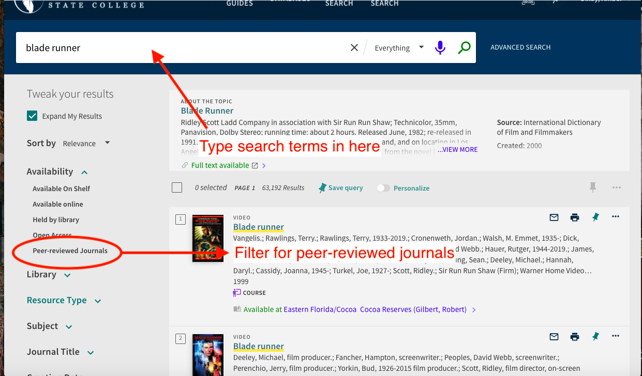
Task: Click the Tweak your results heading
Action: 70,94
